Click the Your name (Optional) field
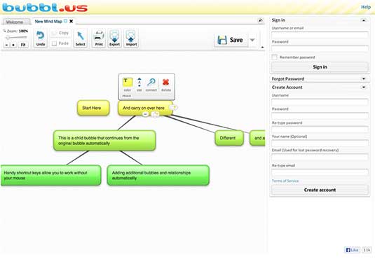This screenshot has width=375, height=280. tap(320, 143)
